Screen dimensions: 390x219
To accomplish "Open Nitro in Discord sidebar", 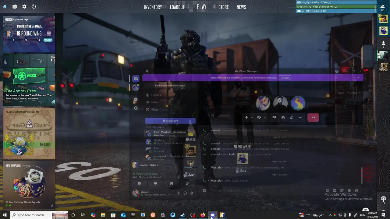I will 170,102.
